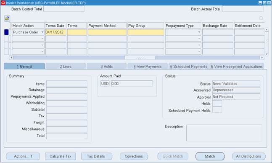Click the Retainage summary field
The width and height of the screenshot is (272, 163).
point(66,90)
